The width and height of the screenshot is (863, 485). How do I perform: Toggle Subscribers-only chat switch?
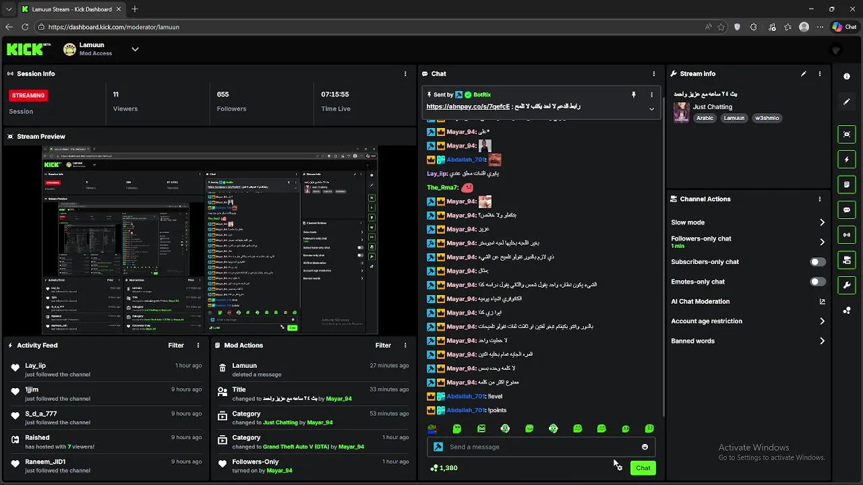pyautogui.click(x=818, y=262)
